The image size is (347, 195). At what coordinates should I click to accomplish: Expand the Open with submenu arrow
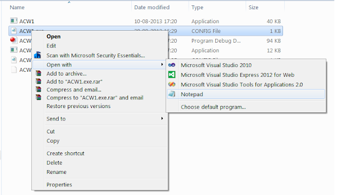click(162, 64)
